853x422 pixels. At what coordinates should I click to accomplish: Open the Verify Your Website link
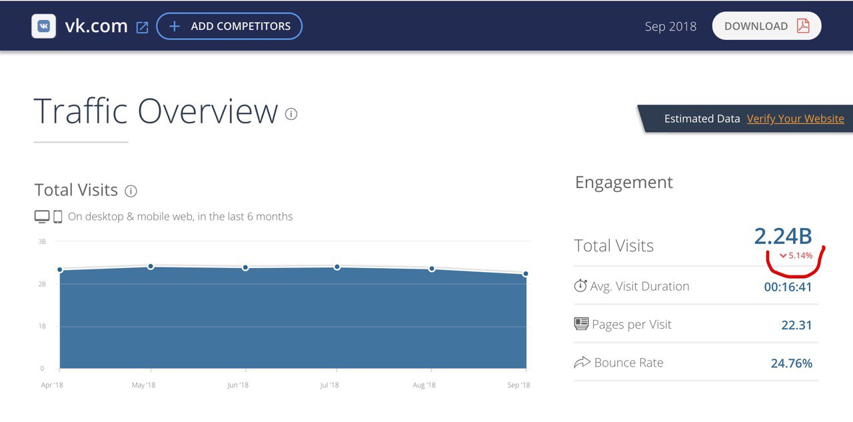(x=795, y=119)
